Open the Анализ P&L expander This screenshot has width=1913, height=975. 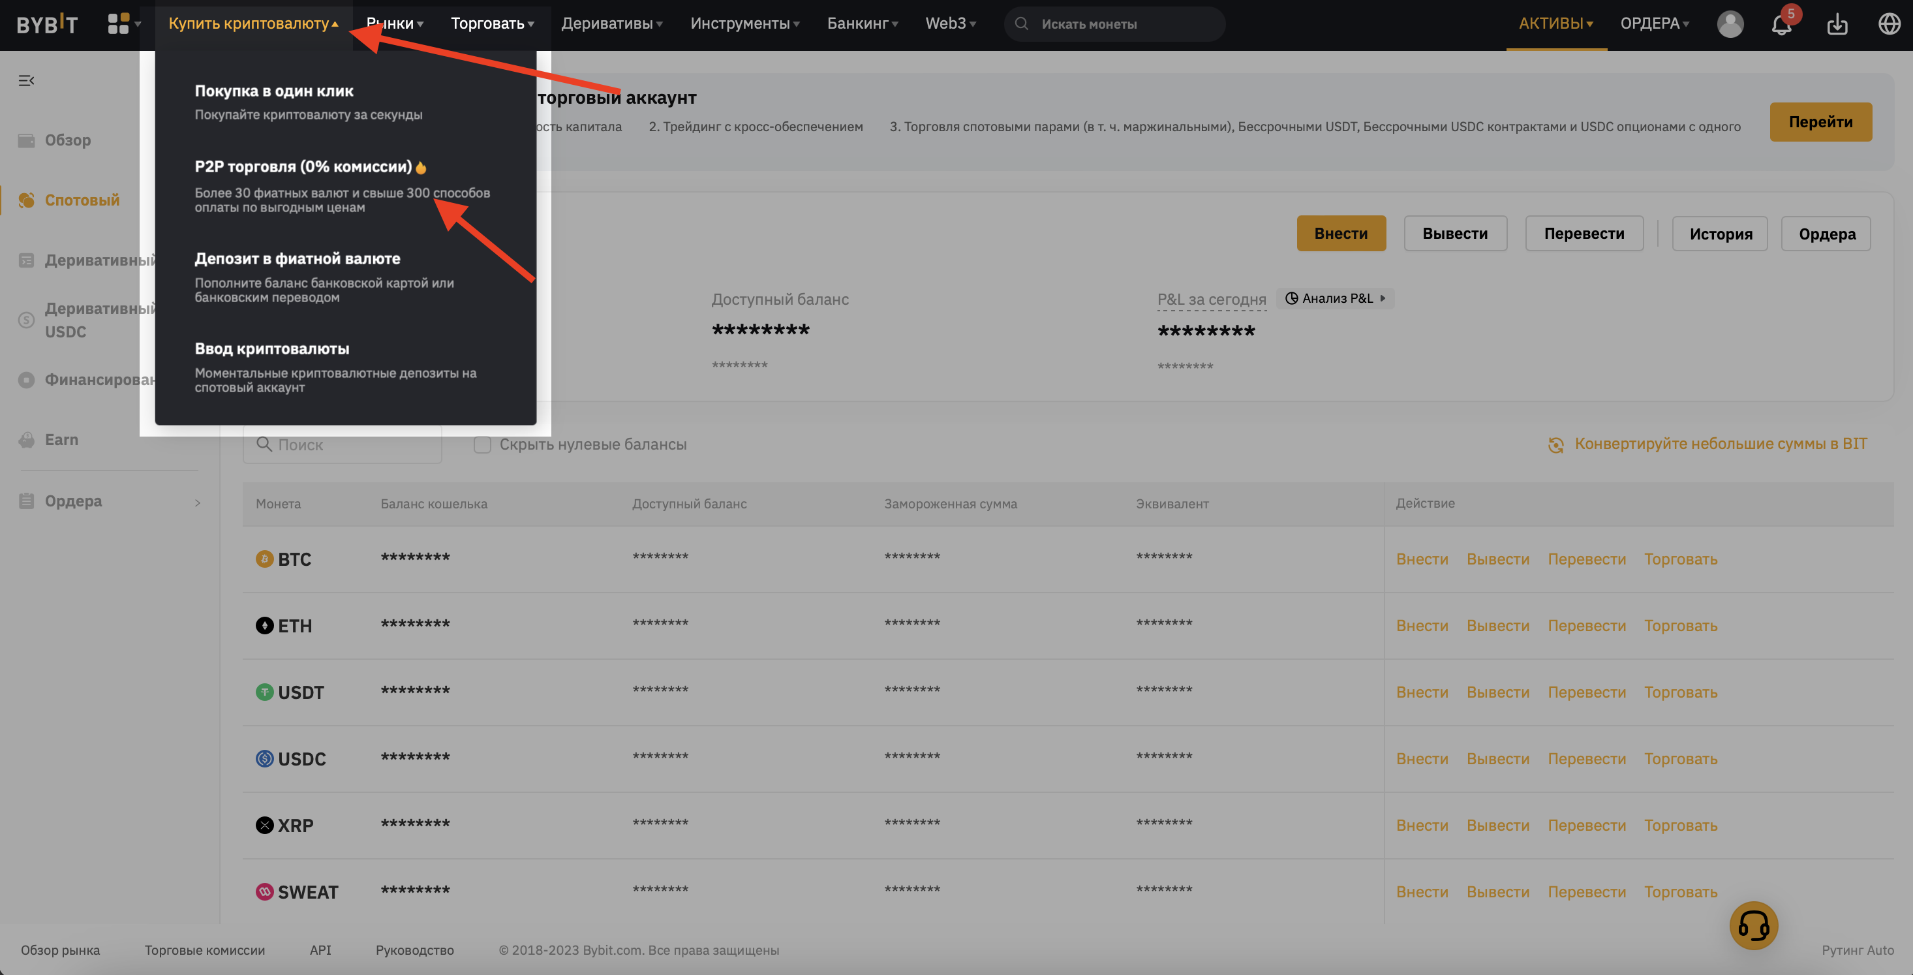pyautogui.click(x=1335, y=298)
